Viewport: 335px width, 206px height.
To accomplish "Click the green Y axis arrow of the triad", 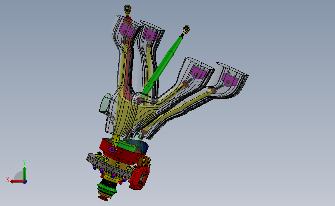I will click(x=25, y=174).
